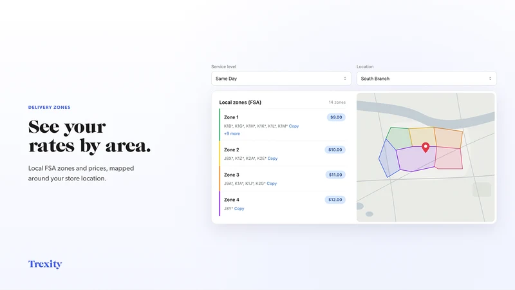Screen dimensions: 515x290
Task: Click the yellow zone polygon on the map
Action: coord(422,136)
